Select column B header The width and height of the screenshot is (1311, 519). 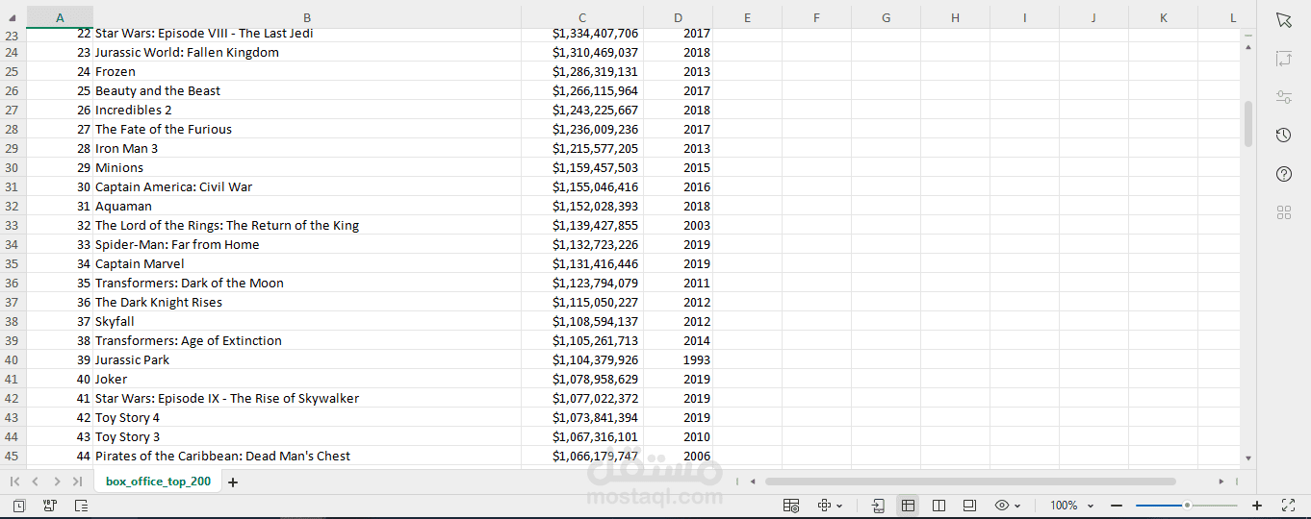pyautogui.click(x=307, y=17)
